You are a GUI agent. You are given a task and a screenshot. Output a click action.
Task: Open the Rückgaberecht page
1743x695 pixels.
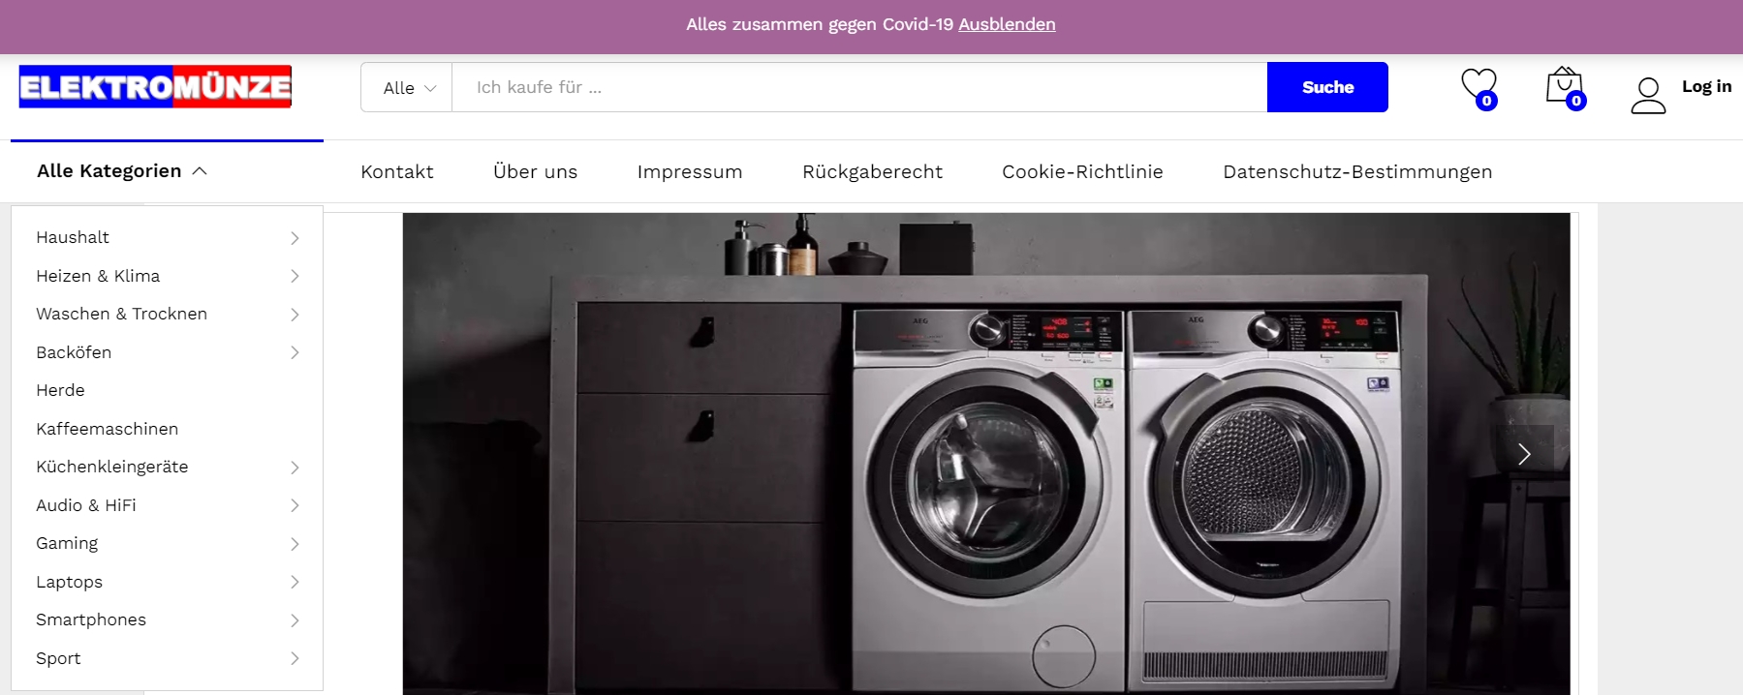pos(872,171)
